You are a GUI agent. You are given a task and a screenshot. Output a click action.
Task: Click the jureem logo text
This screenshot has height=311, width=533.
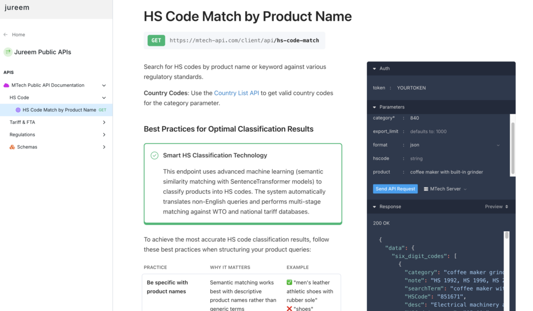(x=17, y=7)
